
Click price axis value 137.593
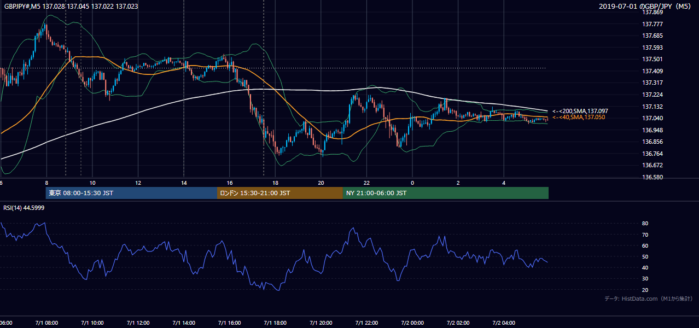pos(653,48)
